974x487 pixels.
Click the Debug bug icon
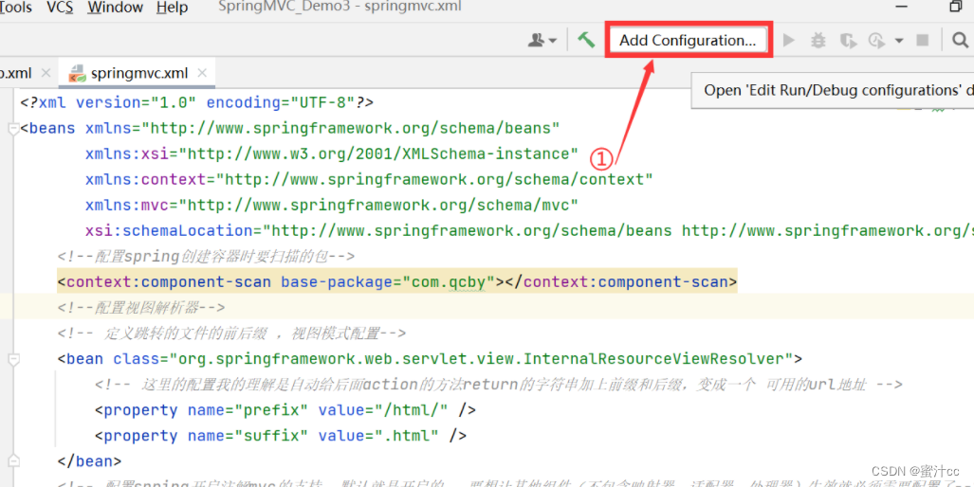click(818, 41)
